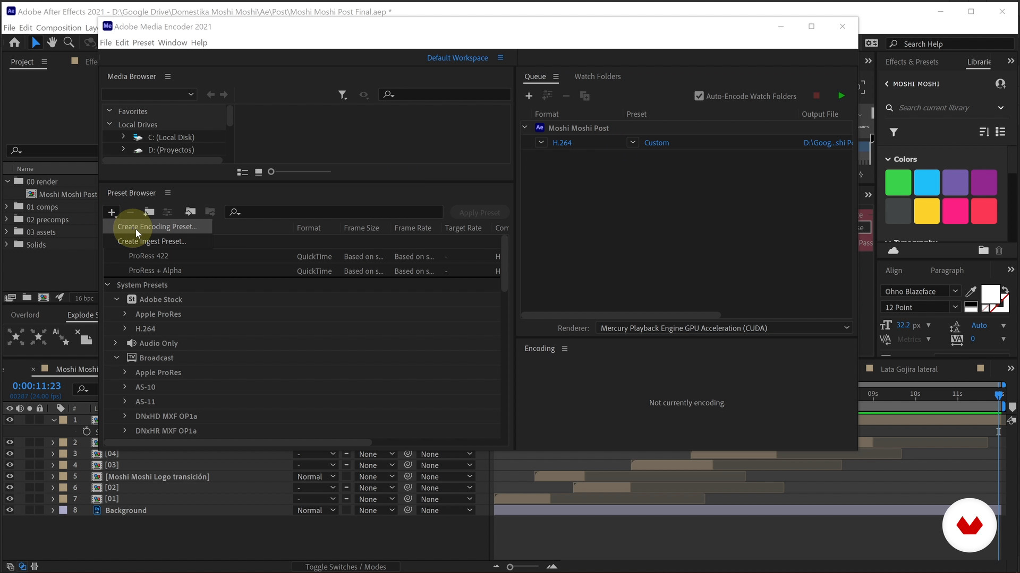Click the Custom preset link in queue
This screenshot has width=1020, height=573.
click(x=656, y=143)
